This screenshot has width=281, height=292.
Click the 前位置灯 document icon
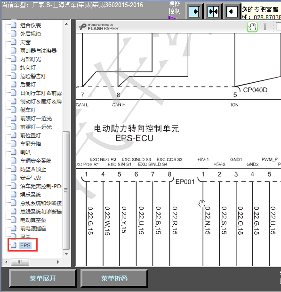click(14, 135)
